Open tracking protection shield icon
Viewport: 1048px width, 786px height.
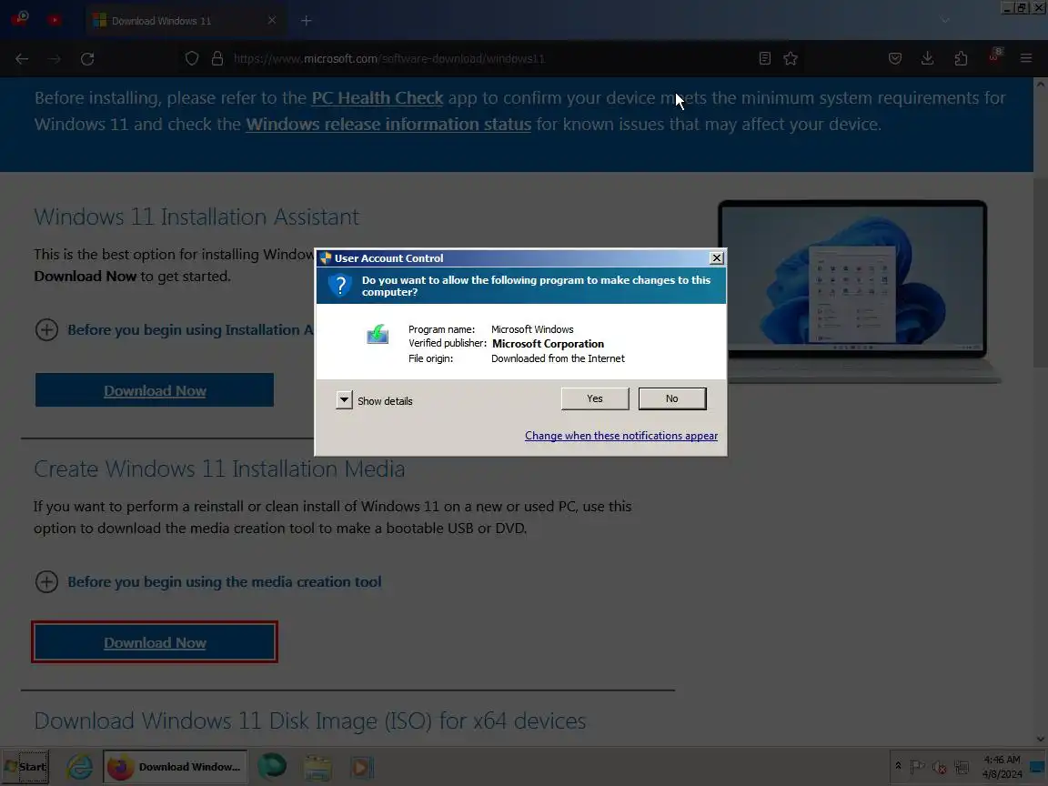point(192,59)
